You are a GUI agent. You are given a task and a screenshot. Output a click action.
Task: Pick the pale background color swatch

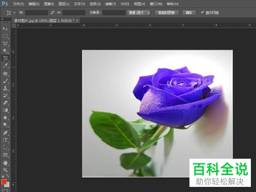click(8, 185)
